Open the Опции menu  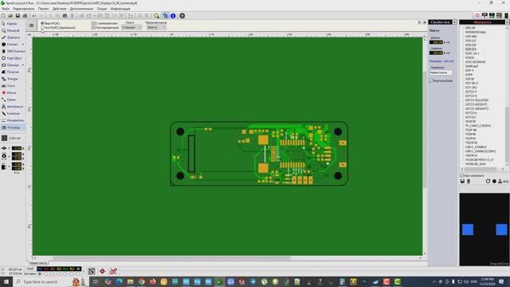coord(101,9)
